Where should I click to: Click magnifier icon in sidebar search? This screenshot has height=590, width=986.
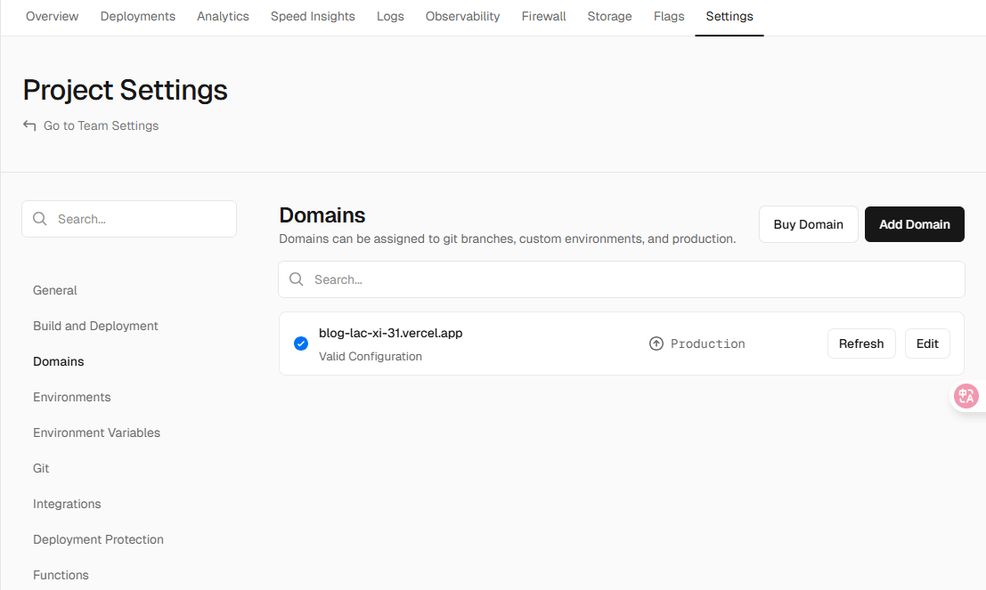coord(40,219)
